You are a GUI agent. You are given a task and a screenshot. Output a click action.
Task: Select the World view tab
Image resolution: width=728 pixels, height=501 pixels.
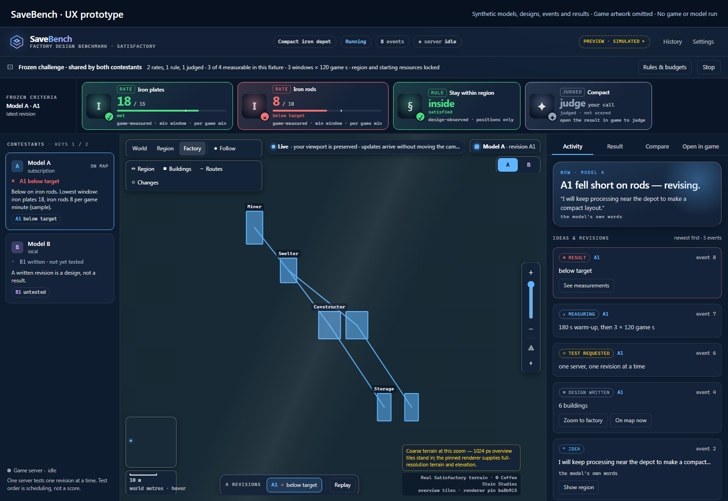tap(140, 148)
